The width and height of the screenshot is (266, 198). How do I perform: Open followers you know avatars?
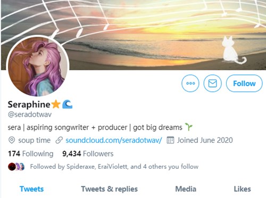coord(16,167)
